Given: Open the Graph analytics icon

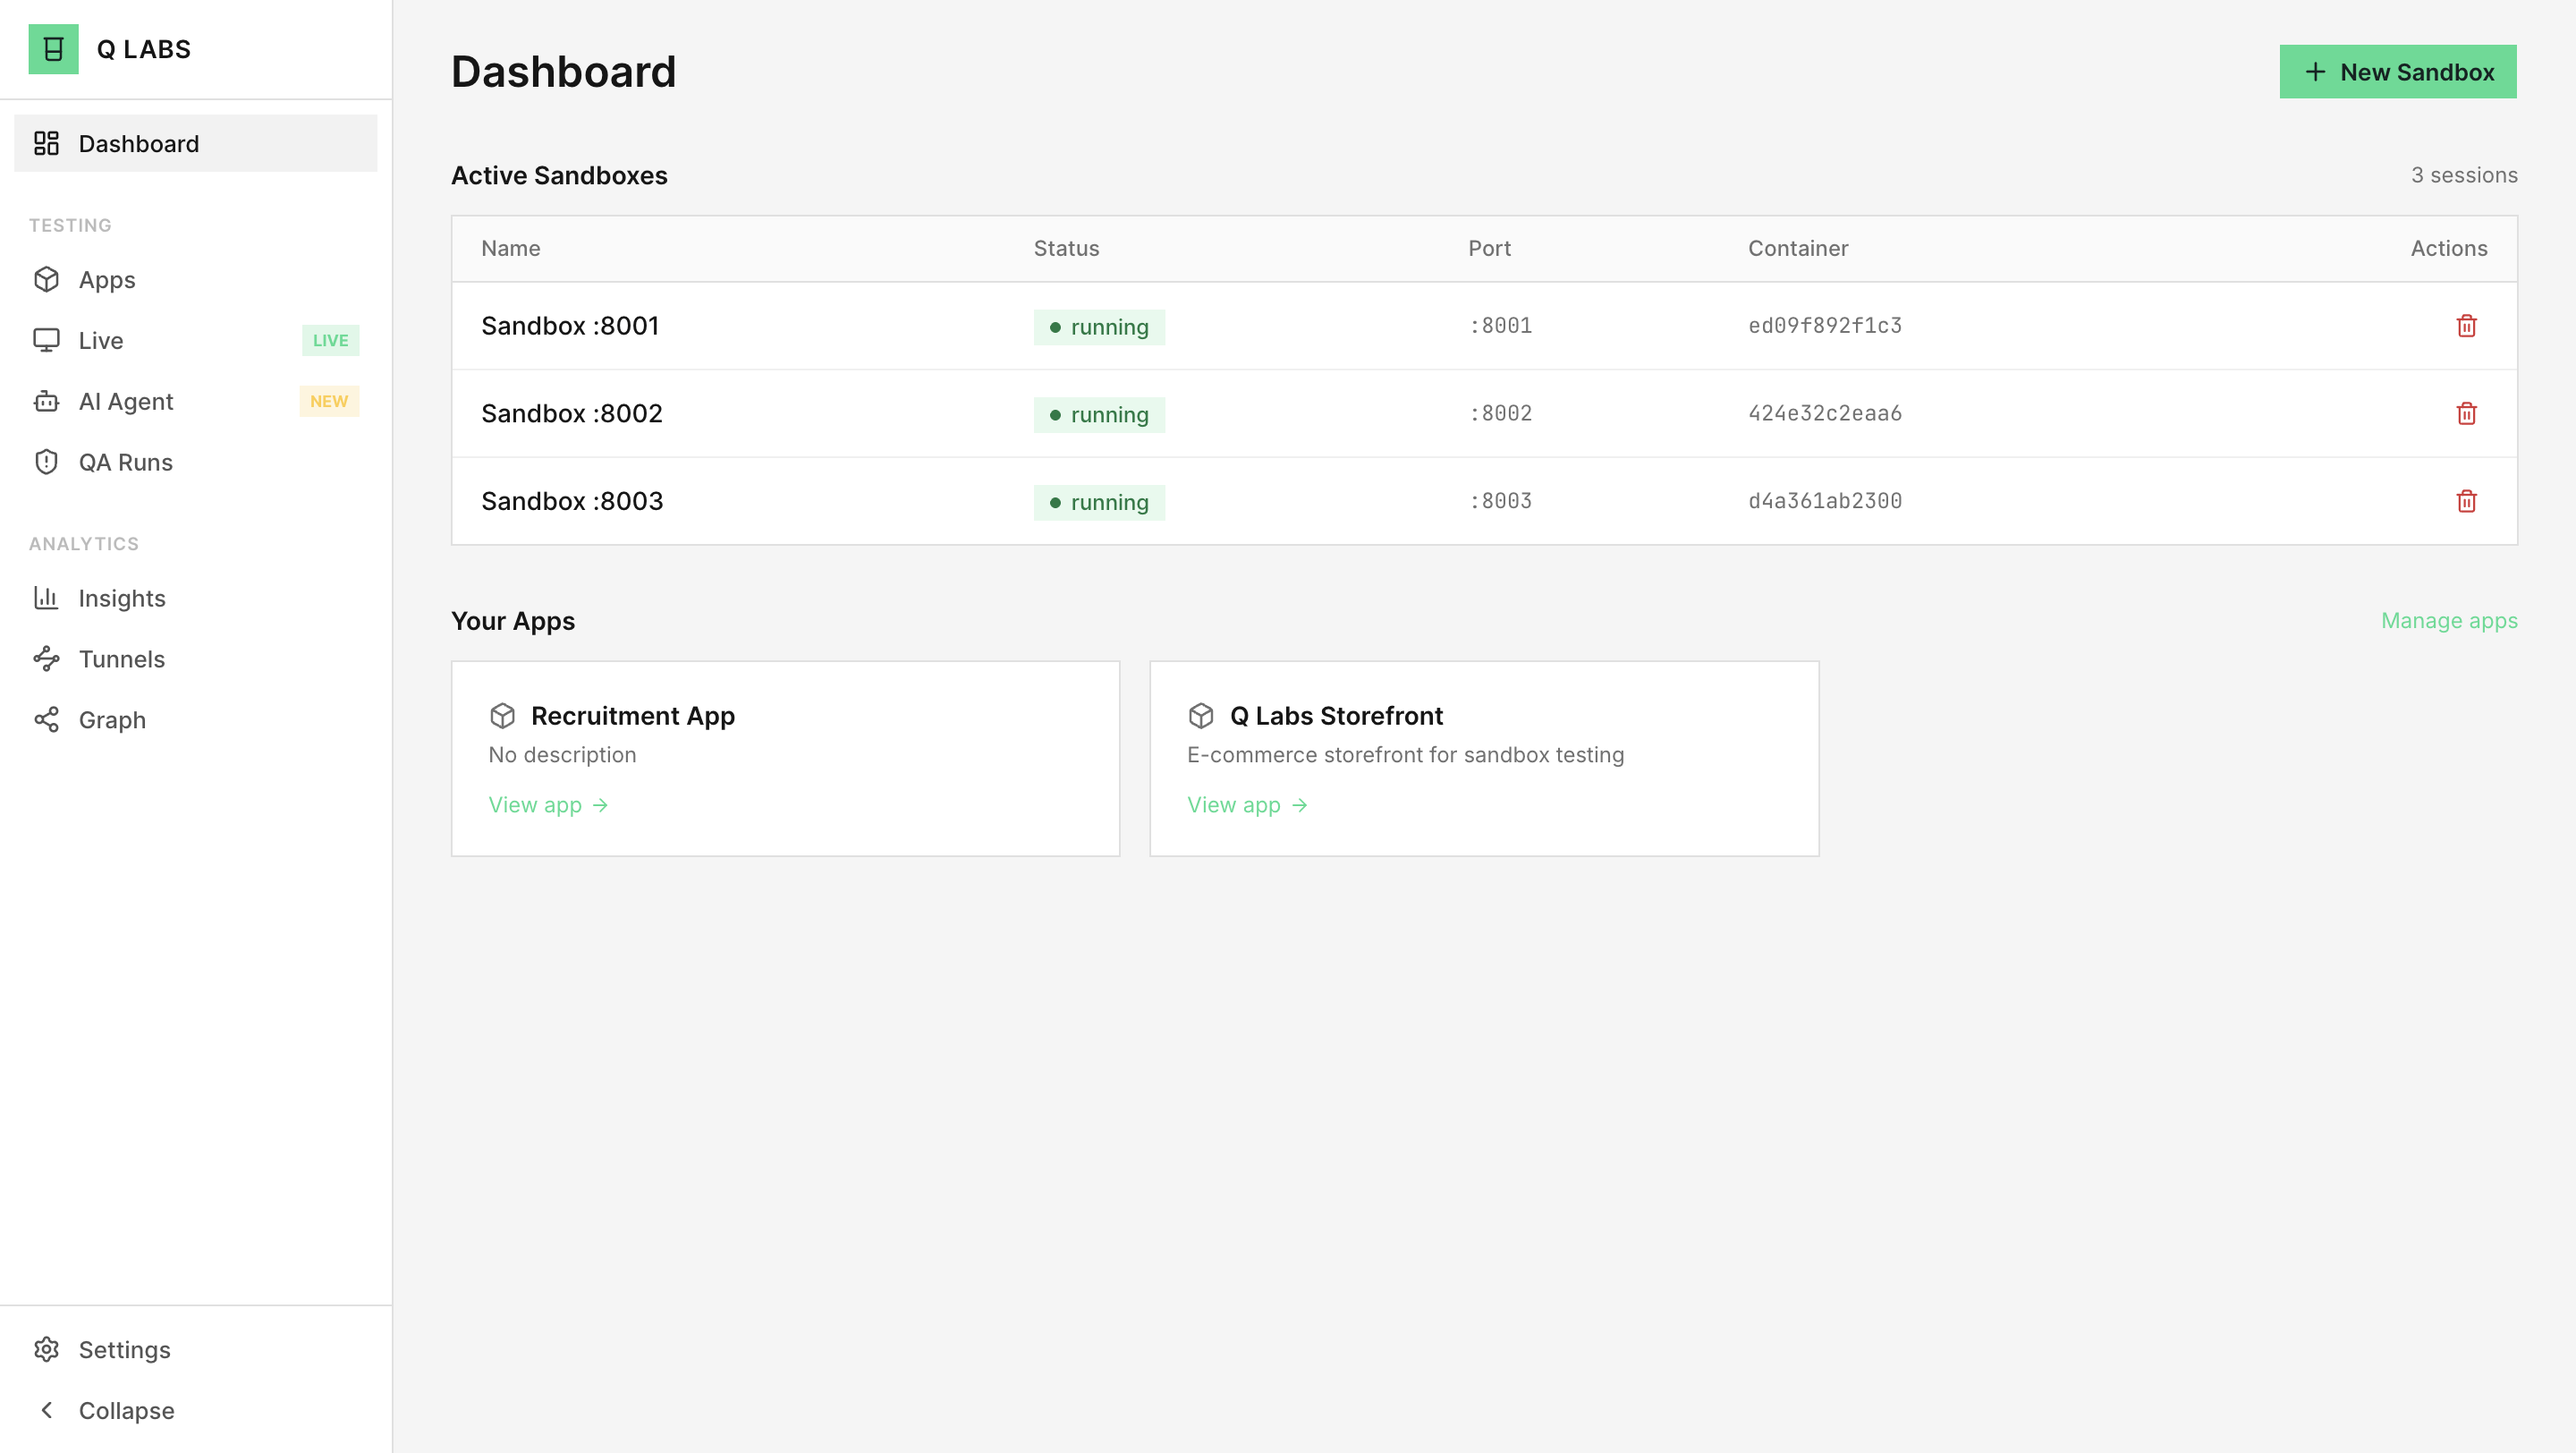Looking at the screenshot, I should pos(46,719).
